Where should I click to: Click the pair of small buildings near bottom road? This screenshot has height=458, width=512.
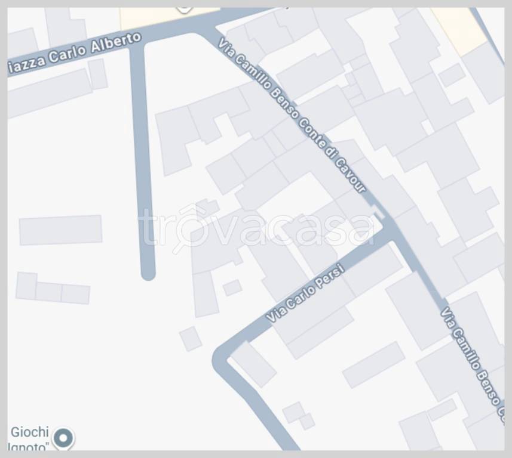[299, 416]
